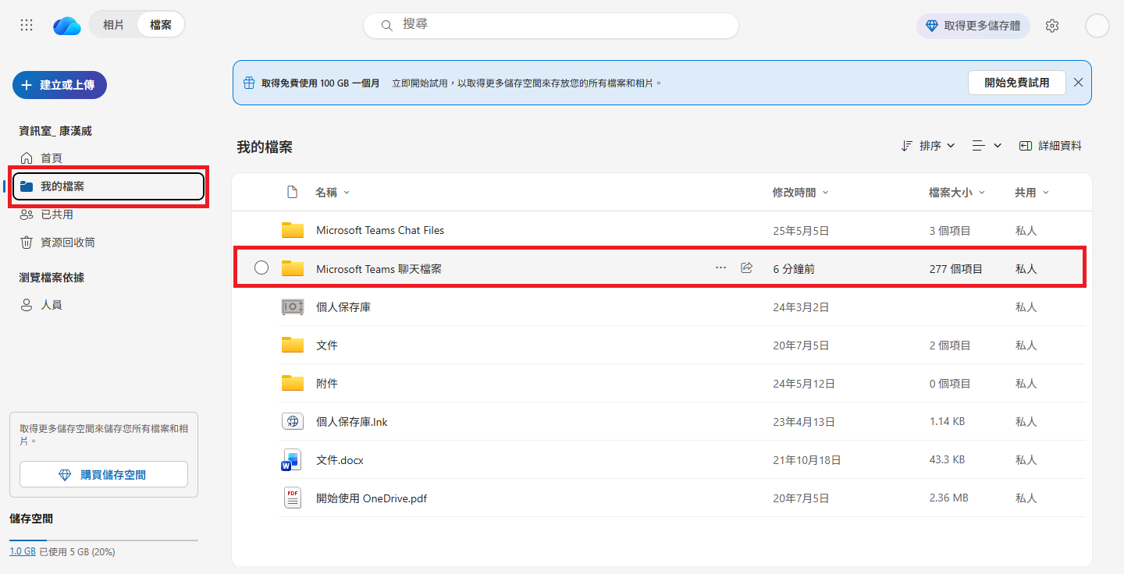The width and height of the screenshot is (1124, 574).
Task: Click the 24年3月2日 date cell
Action: point(801,307)
